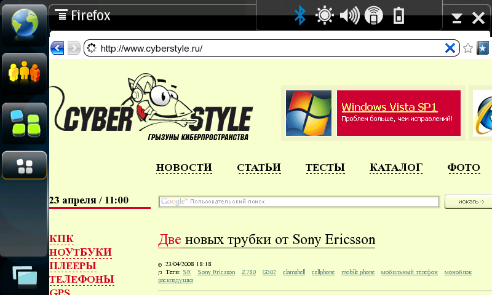The image size is (492, 295).
Task: Open the моноблок tag link
Action: pyautogui.click(x=458, y=272)
